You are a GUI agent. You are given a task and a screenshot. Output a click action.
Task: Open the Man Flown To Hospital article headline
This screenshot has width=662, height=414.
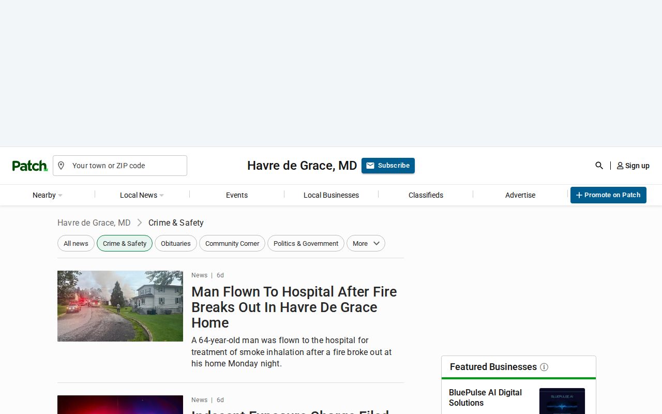point(294,307)
